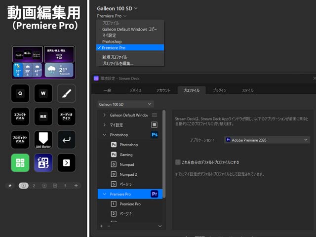Select Photoshop in profile menu
The width and height of the screenshot is (316, 237).
tap(130, 41)
